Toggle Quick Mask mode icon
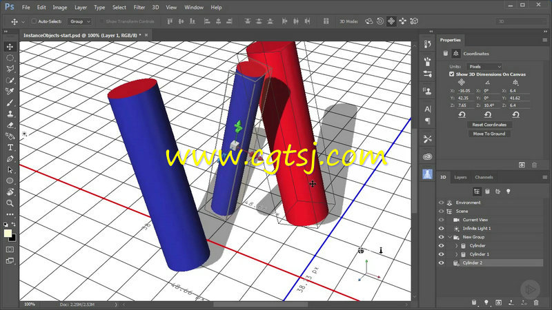 pos(10,249)
